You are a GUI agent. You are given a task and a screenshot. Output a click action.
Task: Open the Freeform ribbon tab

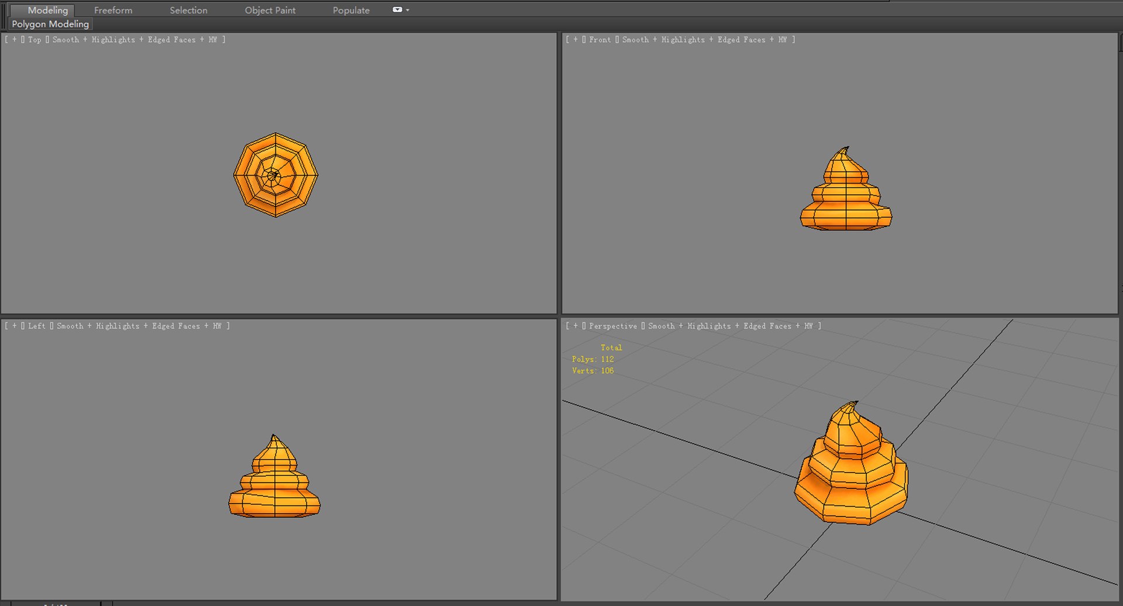click(x=113, y=10)
